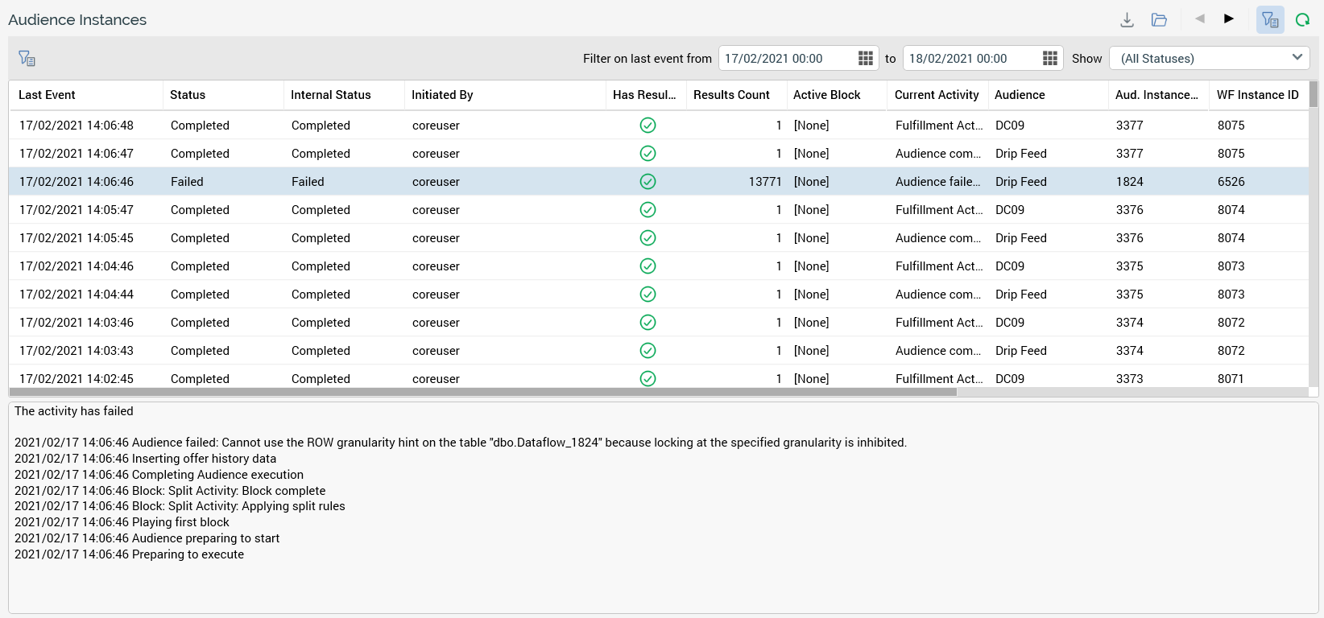Click the vertical table scrollbar thumb

pos(1313,95)
